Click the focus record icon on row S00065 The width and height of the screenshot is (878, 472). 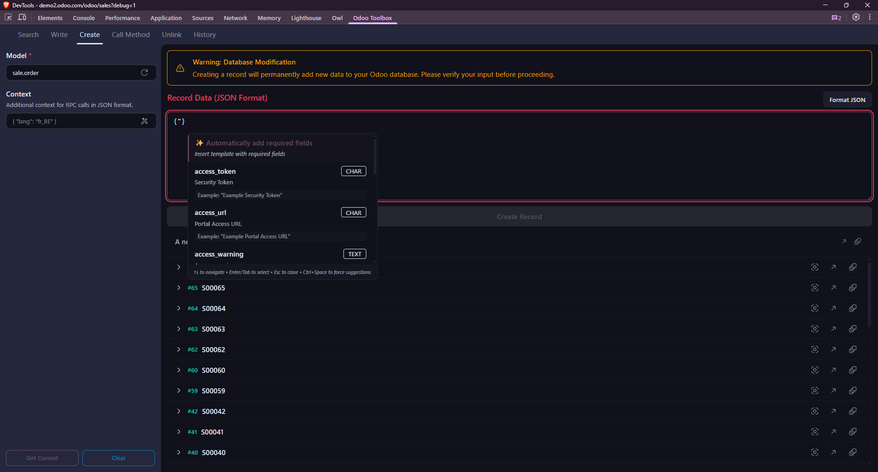(815, 288)
